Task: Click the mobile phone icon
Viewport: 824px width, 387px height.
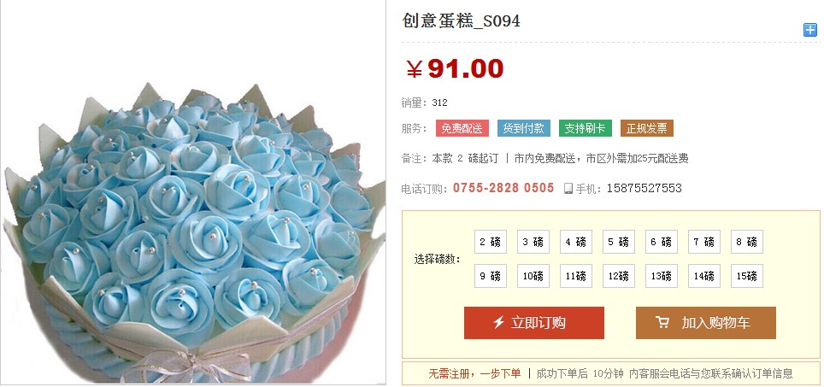Action: 568,189
